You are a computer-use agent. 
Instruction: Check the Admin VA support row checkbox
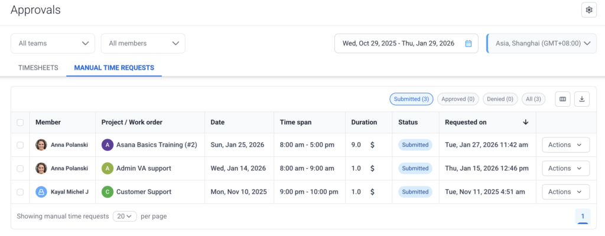pyautogui.click(x=20, y=168)
